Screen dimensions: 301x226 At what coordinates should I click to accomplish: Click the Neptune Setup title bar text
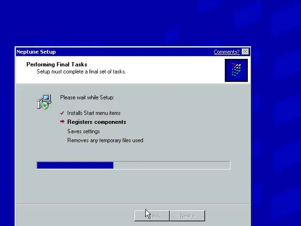pyautogui.click(x=36, y=52)
